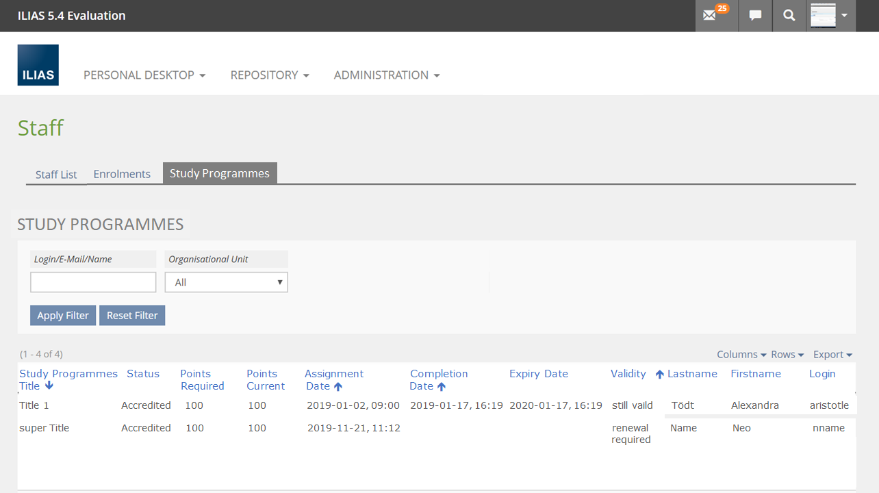
Task: Expand the Organisational Unit dropdown
Action: (226, 282)
